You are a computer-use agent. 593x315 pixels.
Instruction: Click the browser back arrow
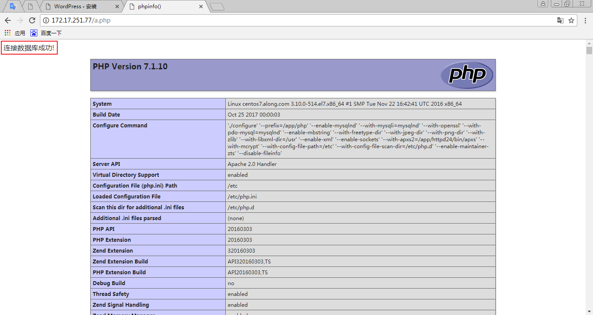click(7, 20)
